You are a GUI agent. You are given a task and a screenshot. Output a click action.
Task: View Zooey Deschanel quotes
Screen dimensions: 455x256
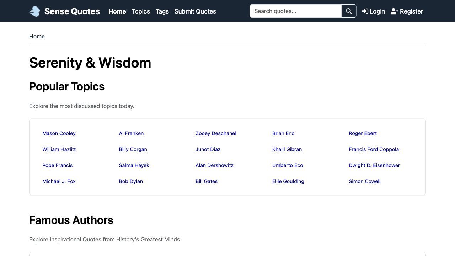coord(216,133)
